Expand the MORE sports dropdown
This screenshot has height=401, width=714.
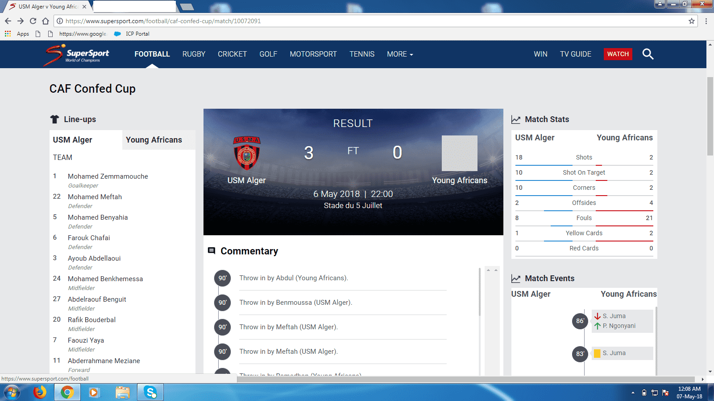coord(400,54)
